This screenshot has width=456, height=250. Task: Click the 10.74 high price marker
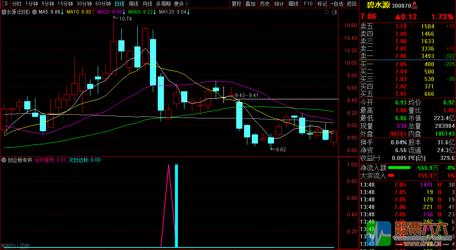tap(125, 19)
